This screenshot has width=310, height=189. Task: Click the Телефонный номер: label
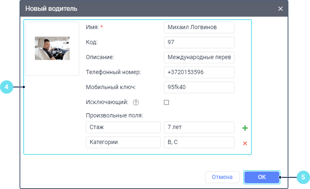113,72
